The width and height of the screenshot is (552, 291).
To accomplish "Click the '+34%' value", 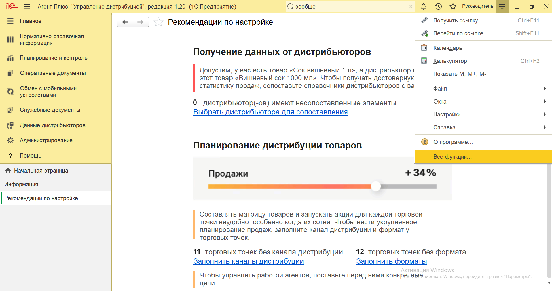I will pos(421,173).
